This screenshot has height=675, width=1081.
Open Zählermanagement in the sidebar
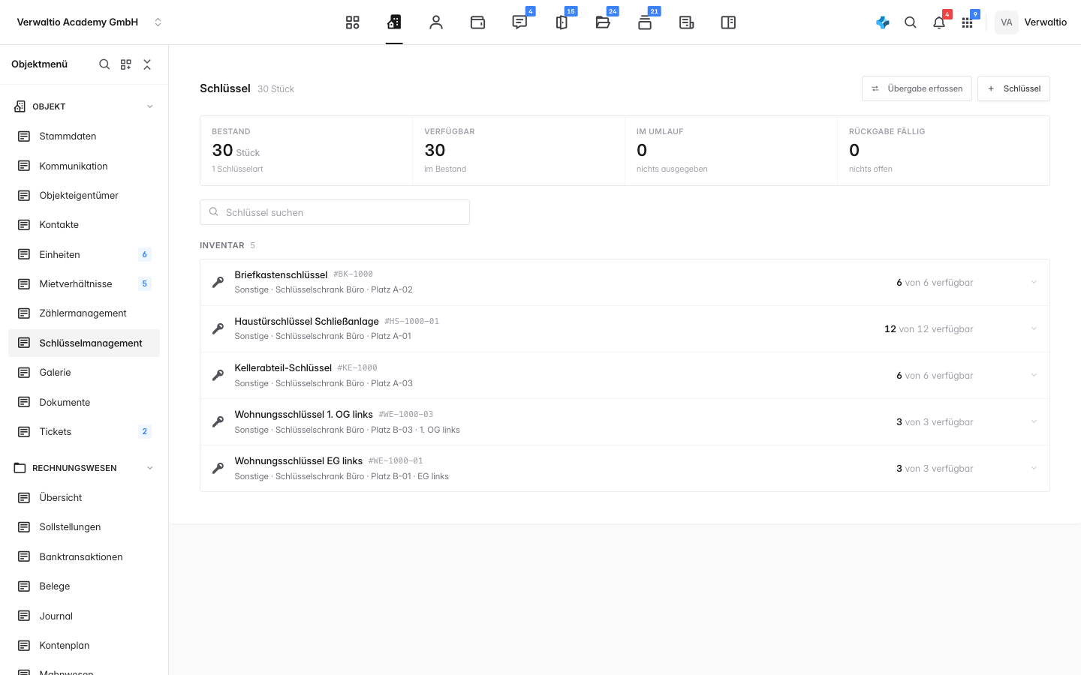click(x=84, y=313)
